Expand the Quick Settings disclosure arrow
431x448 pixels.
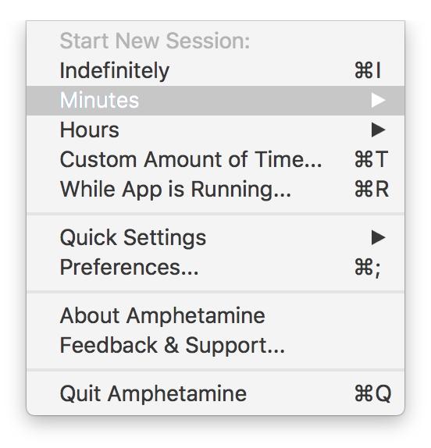pyautogui.click(x=379, y=238)
